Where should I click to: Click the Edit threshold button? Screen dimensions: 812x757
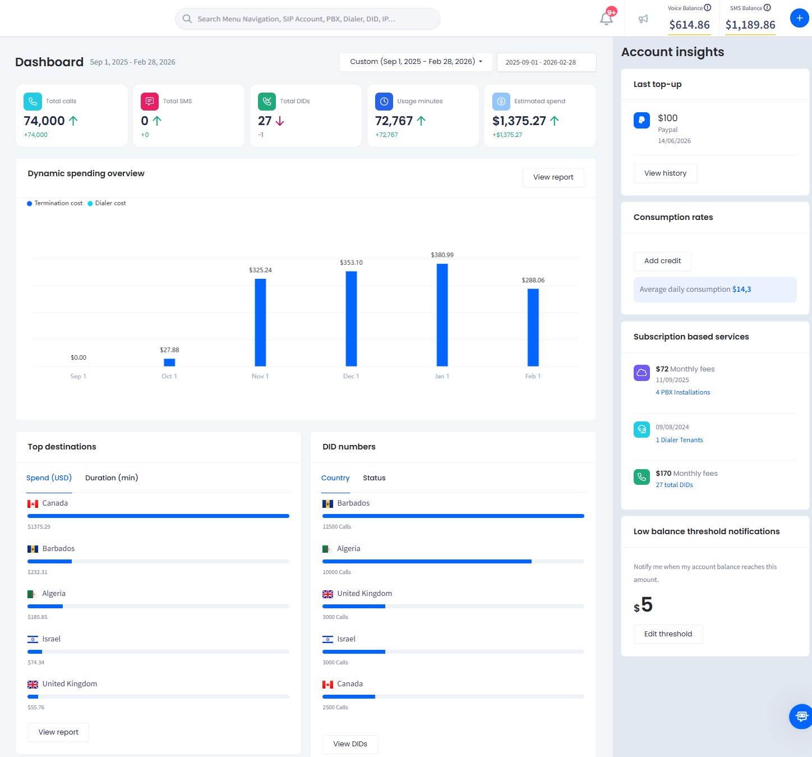[668, 634]
